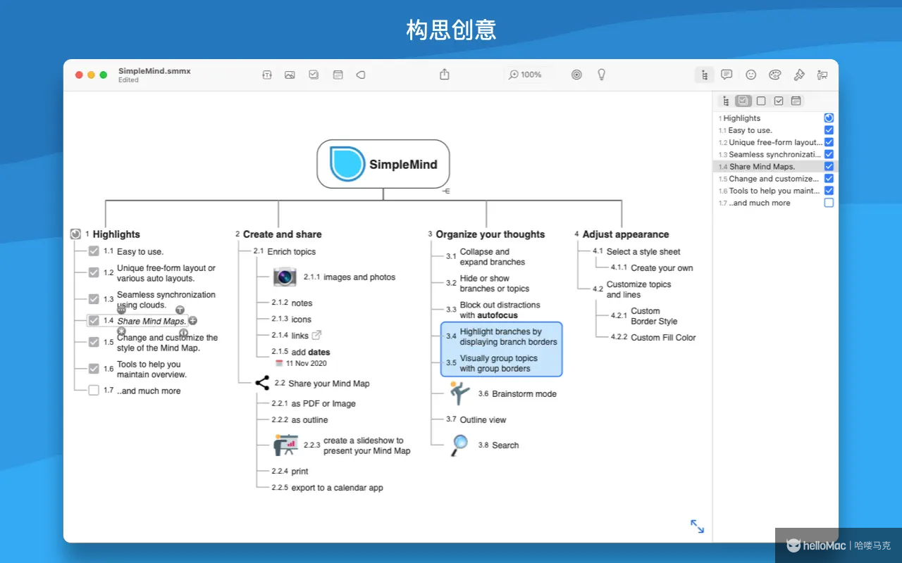Uncheck 'Unique free-form layout' in sidebar list

point(829,142)
